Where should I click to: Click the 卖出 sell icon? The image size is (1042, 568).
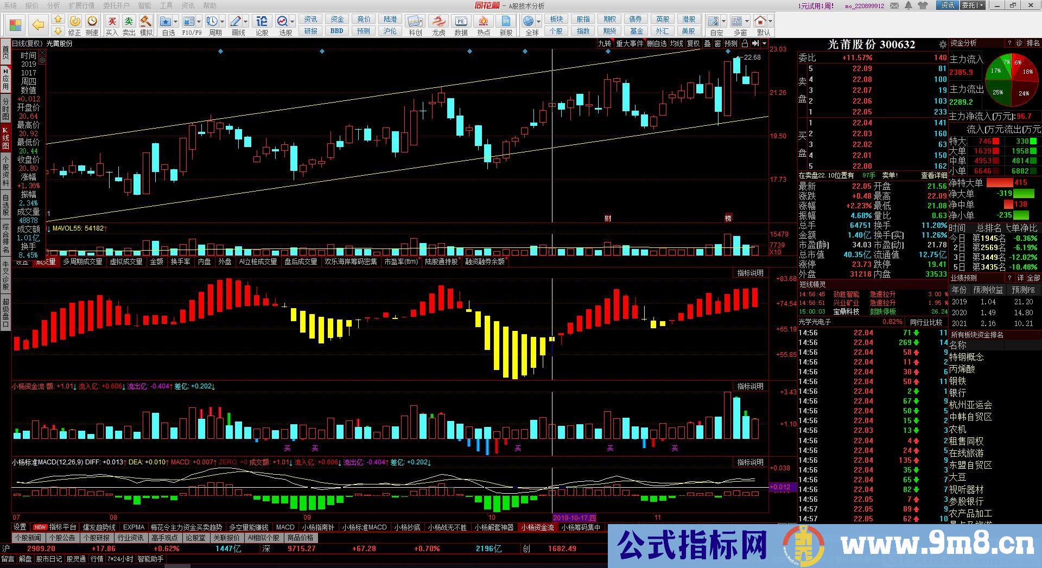coord(129,25)
